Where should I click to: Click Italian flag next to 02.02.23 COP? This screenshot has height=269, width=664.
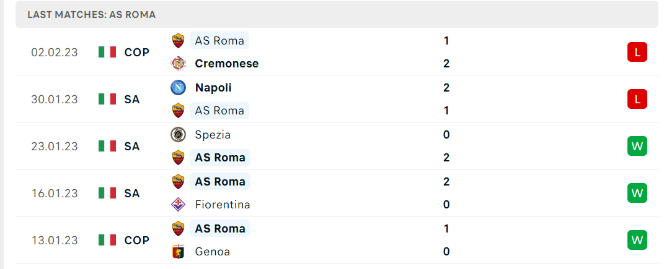[x=107, y=52]
